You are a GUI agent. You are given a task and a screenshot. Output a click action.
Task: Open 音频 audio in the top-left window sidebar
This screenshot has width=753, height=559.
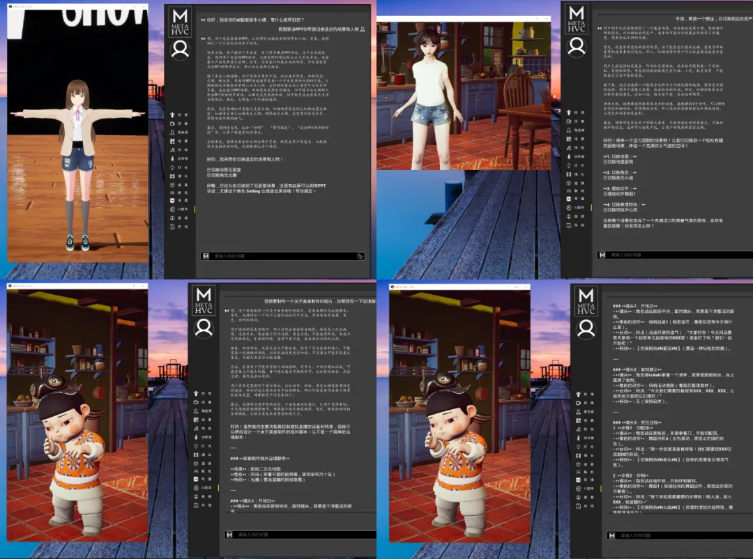173,218
